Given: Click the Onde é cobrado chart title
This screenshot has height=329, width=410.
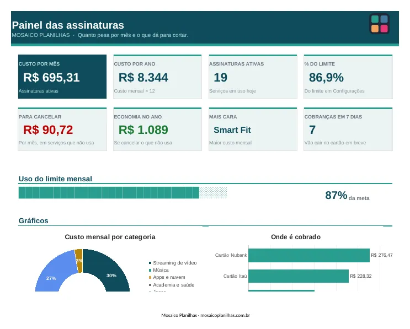Looking at the screenshot, I should [x=296, y=237].
